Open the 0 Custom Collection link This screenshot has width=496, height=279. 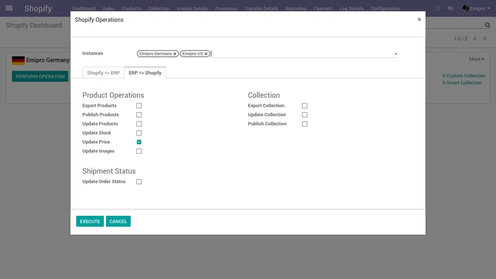pos(464,76)
